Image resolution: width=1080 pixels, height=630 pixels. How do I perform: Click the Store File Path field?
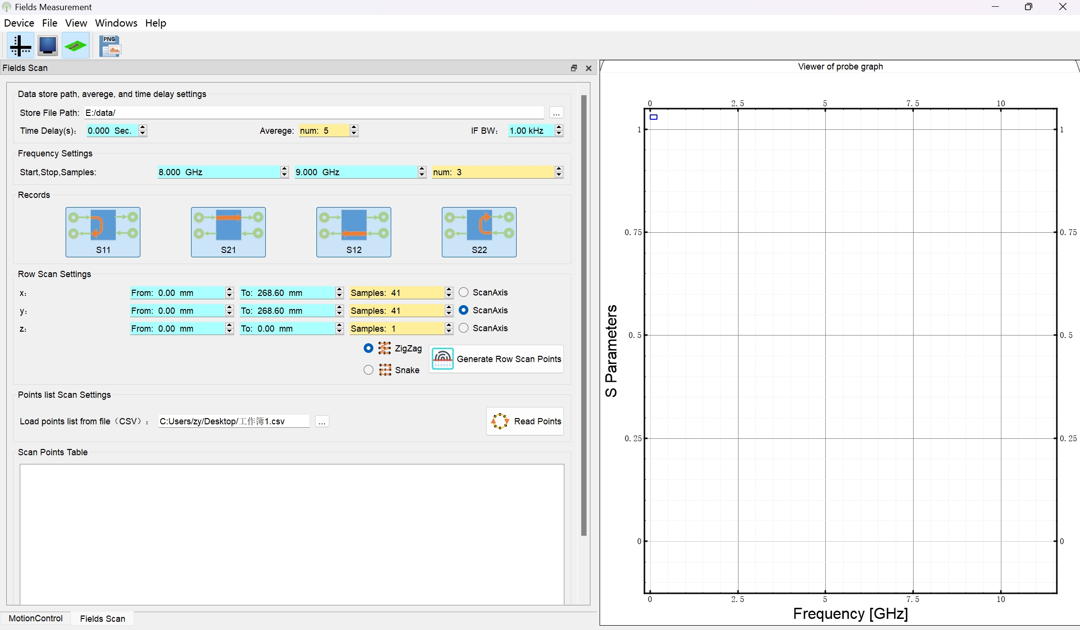[314, 112]
